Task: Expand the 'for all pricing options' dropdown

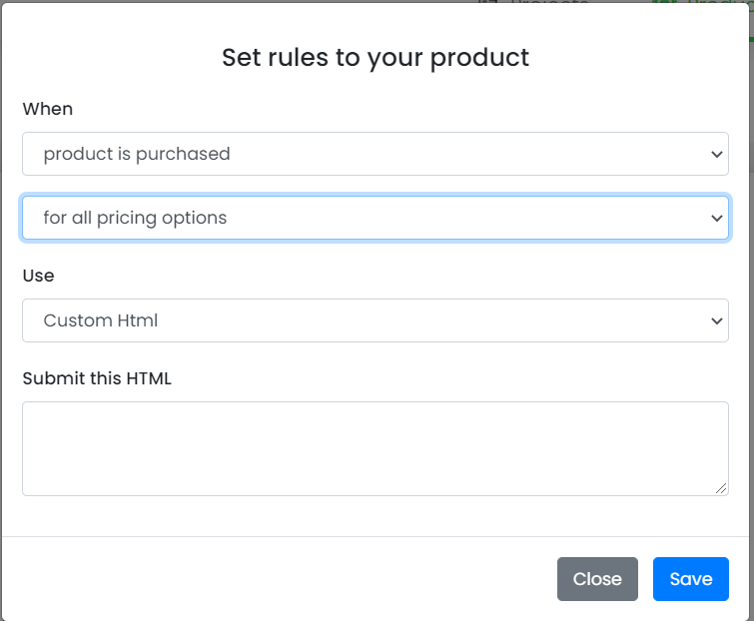Action: click(x=375, y=218)
